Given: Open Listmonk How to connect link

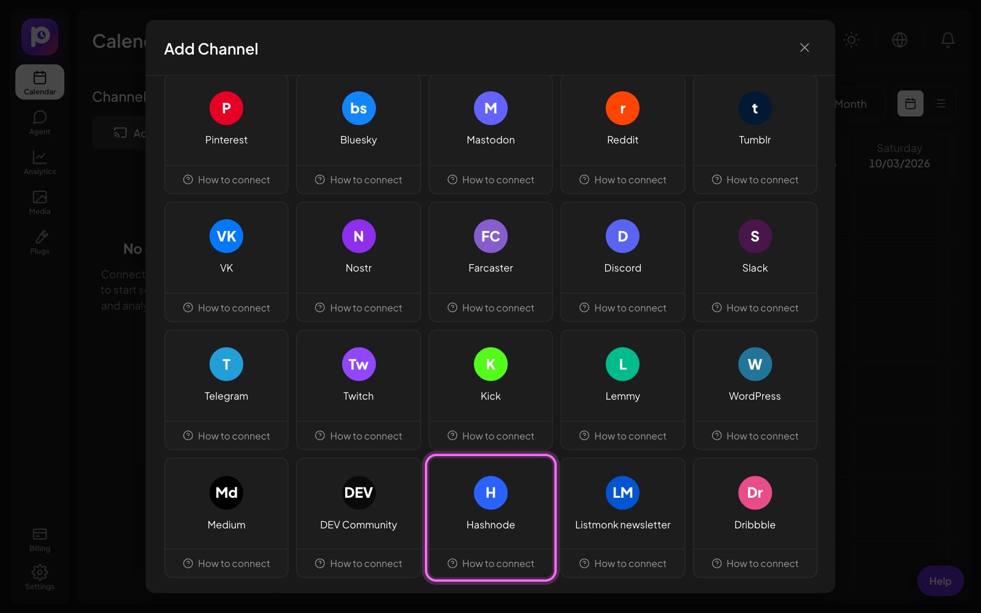Looking at the screenshot, I should tap(622, 563).
